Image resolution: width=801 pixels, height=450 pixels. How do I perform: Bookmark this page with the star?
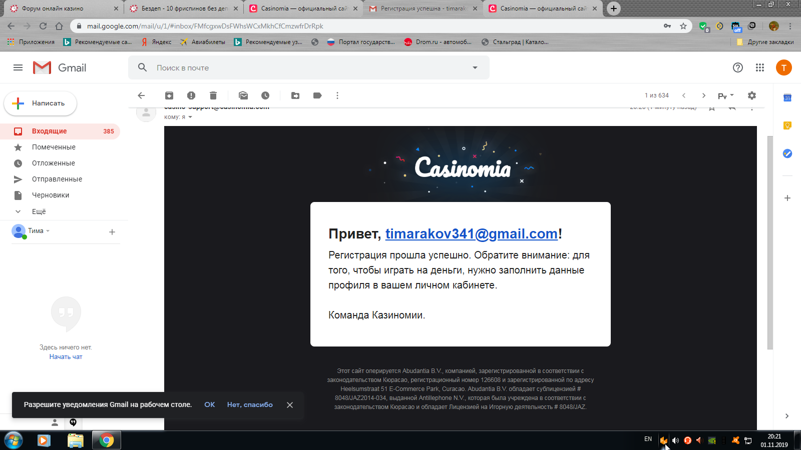pos(683,26)
